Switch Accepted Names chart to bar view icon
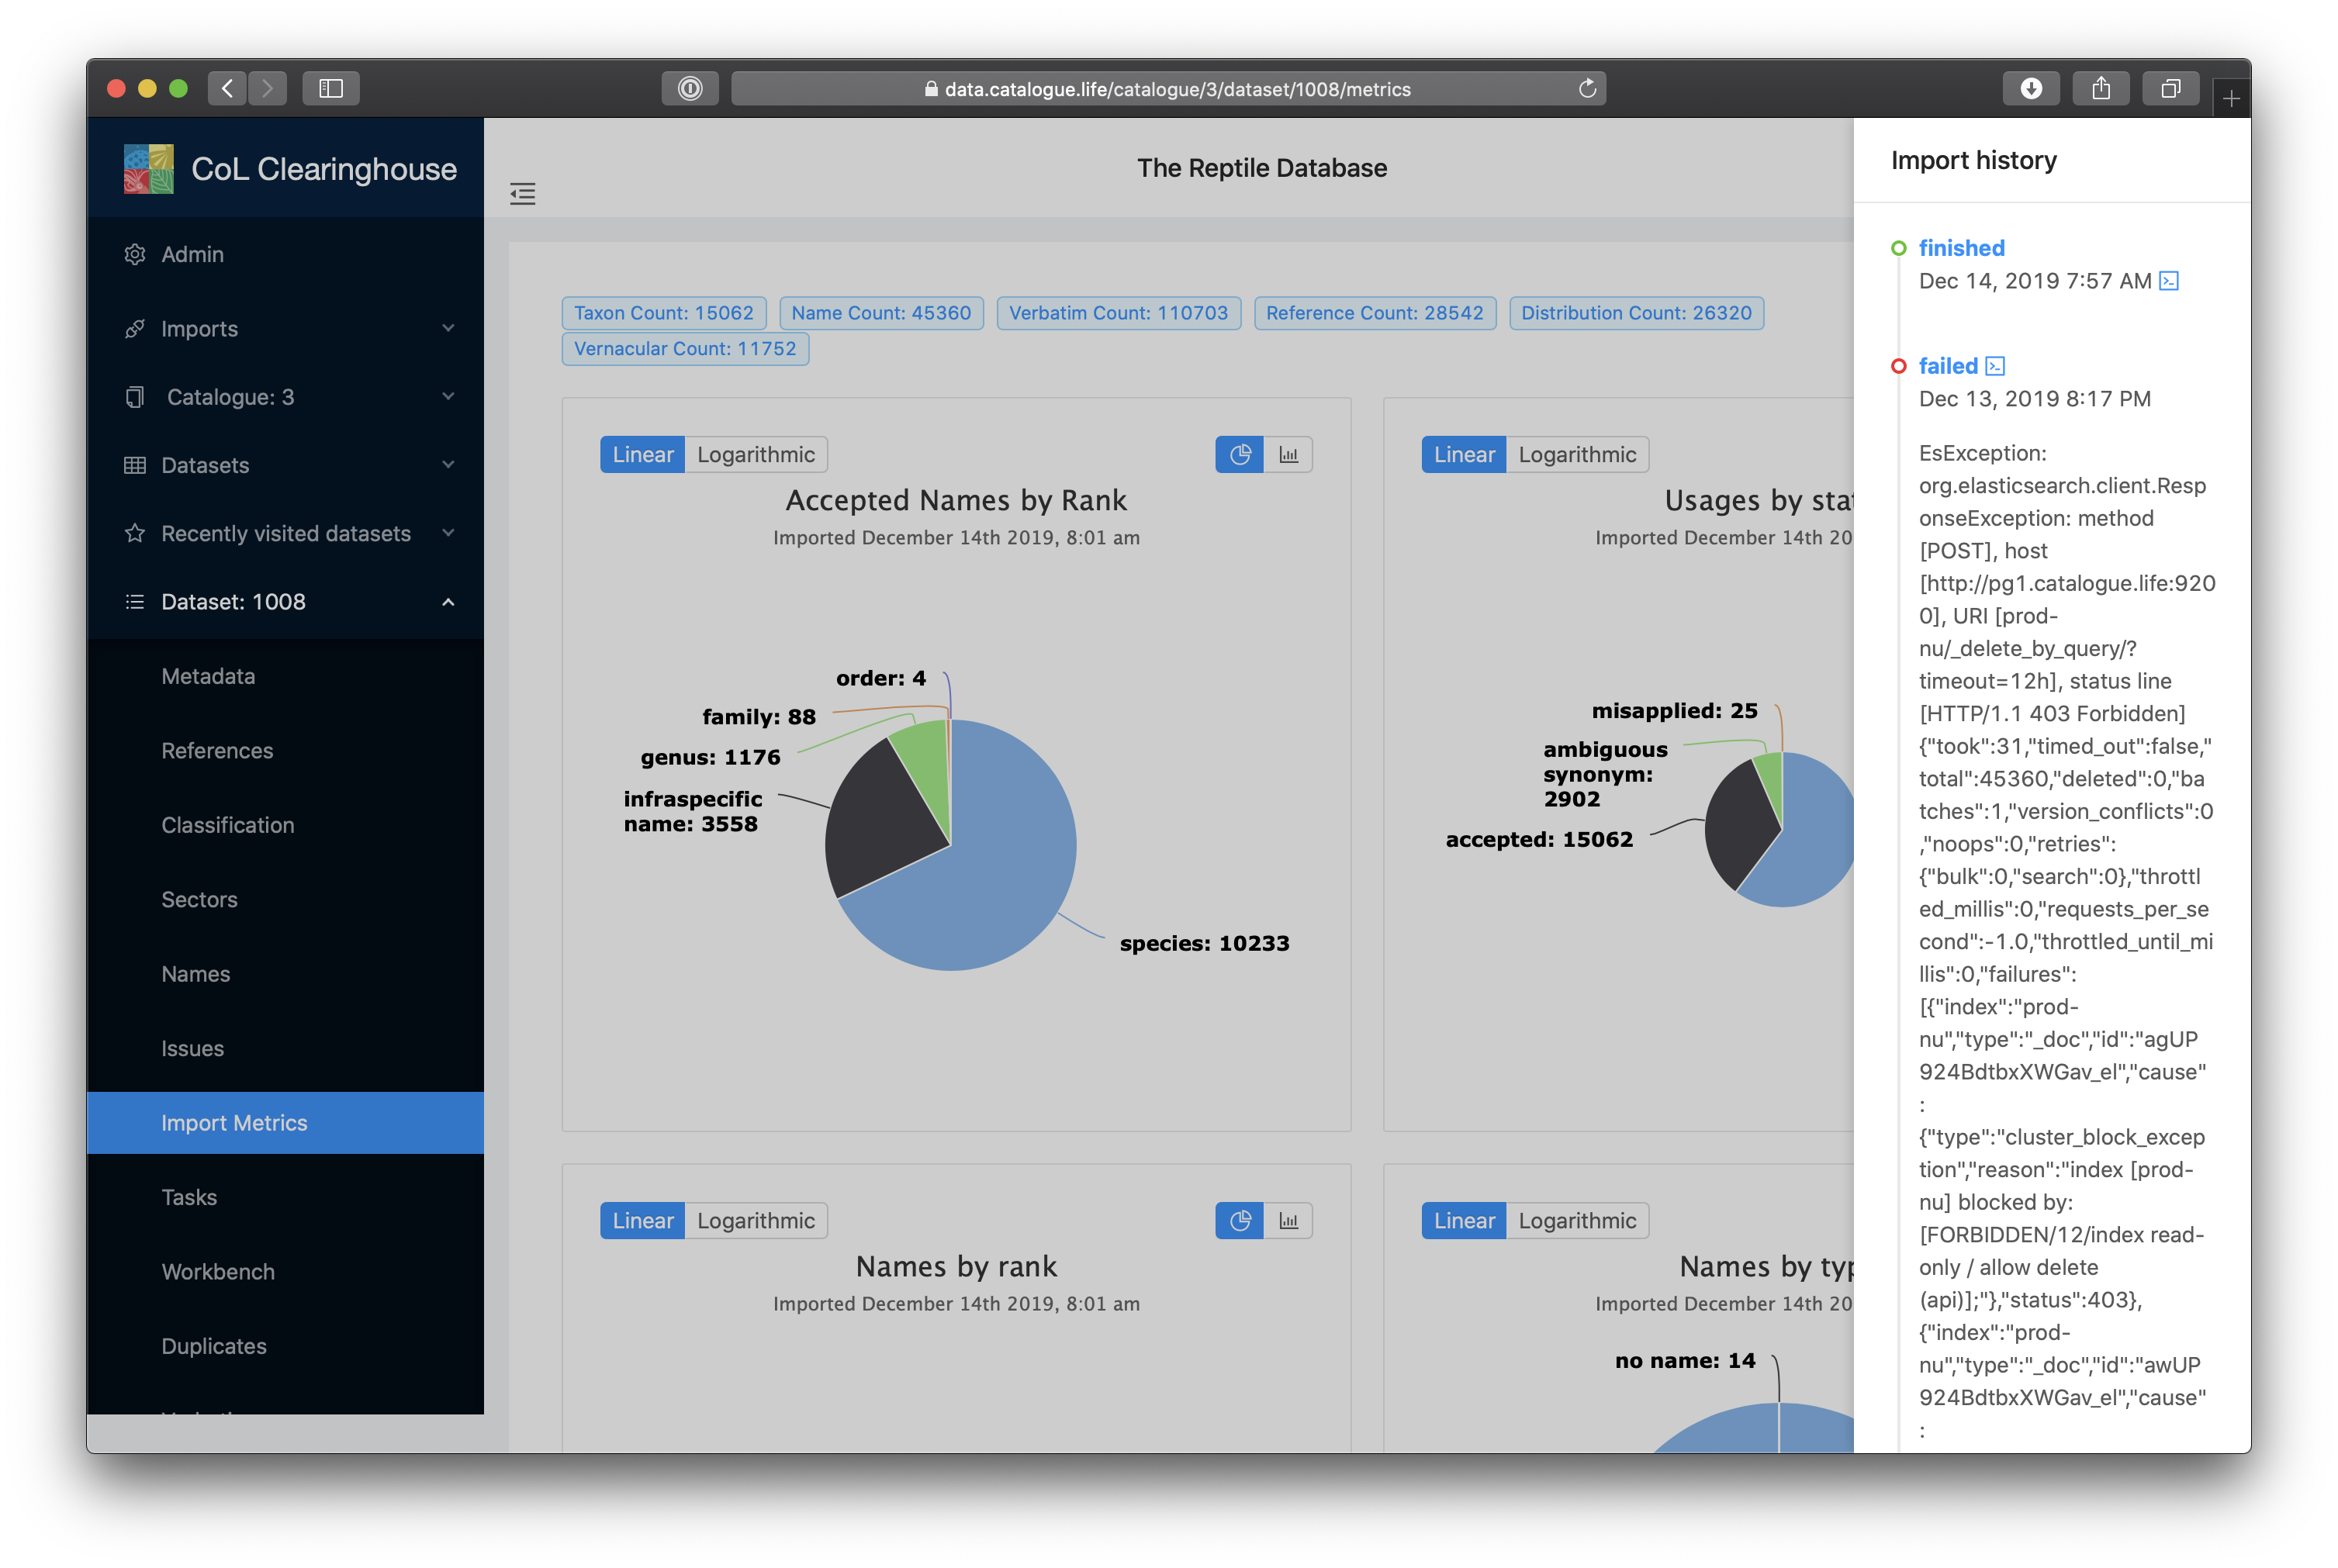This screenshot has width=2338, height=1568. (x=1288, y=455)
